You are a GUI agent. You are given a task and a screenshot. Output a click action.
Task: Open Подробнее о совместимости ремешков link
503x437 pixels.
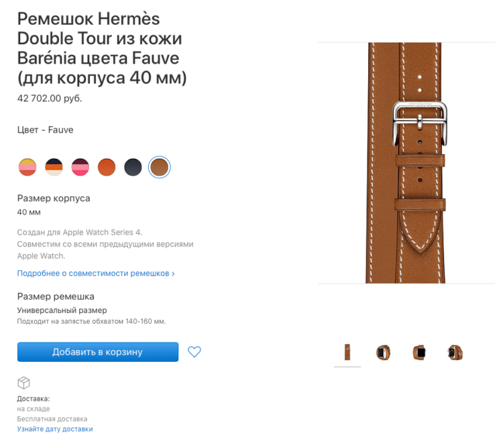point(96,273)
